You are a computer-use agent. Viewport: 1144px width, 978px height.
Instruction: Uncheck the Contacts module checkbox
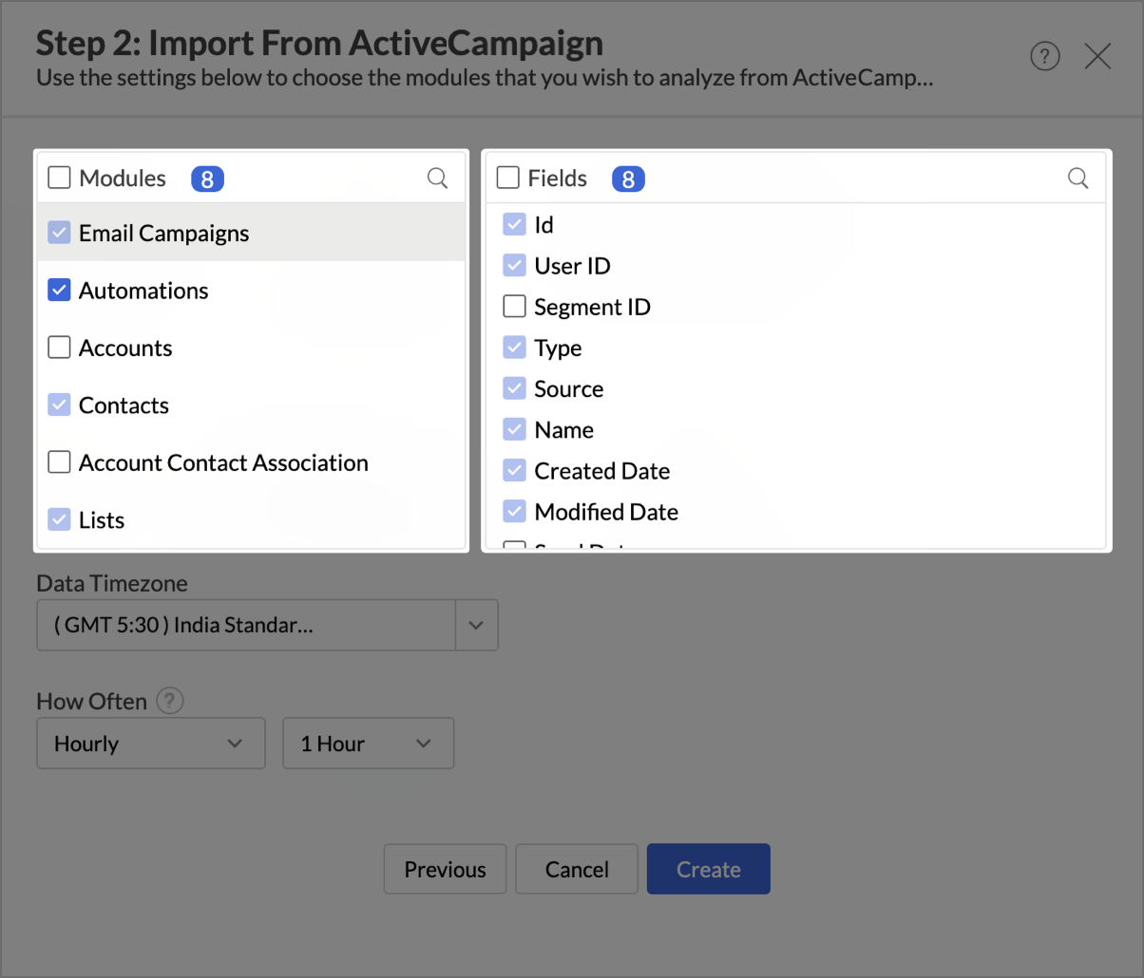(59, 405)
